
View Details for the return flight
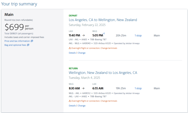(x=72, y=106)
